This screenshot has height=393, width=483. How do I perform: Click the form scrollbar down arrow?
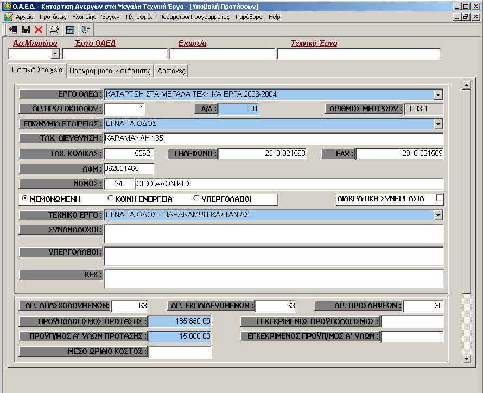(x=466, y=358)
